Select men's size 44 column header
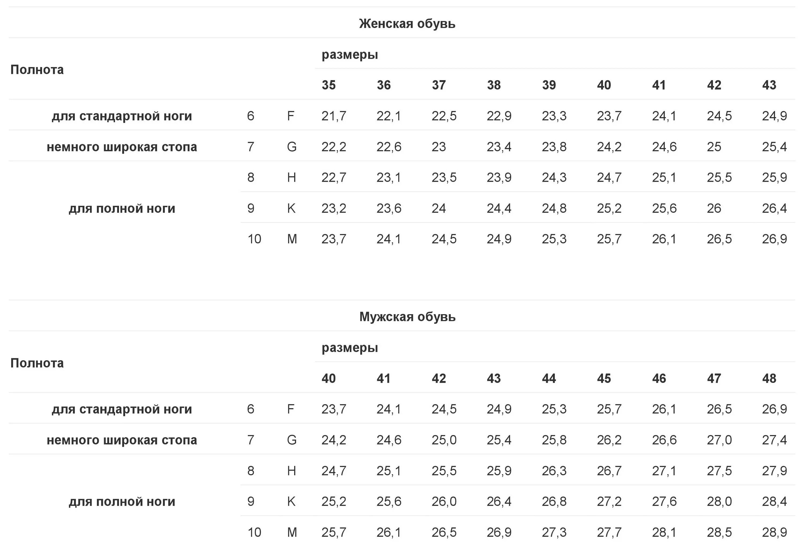 549,378
